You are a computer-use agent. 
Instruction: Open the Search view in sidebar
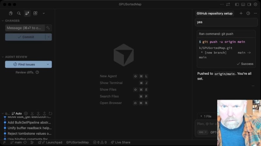point(19,13)
